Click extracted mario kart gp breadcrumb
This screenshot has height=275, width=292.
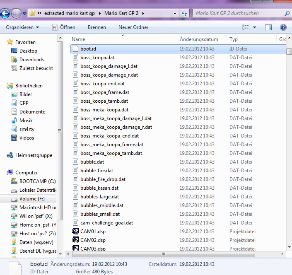point(70,13)
